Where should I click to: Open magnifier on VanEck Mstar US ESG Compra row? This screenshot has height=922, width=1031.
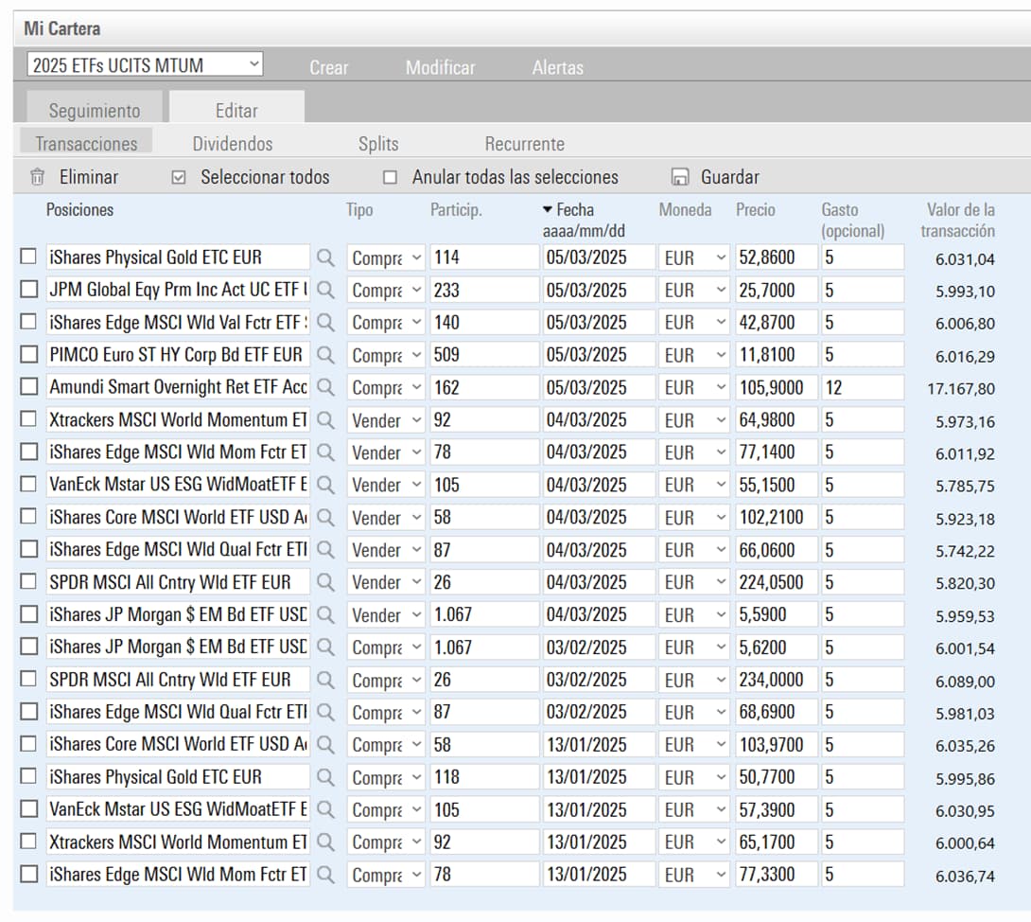(325, 809)
